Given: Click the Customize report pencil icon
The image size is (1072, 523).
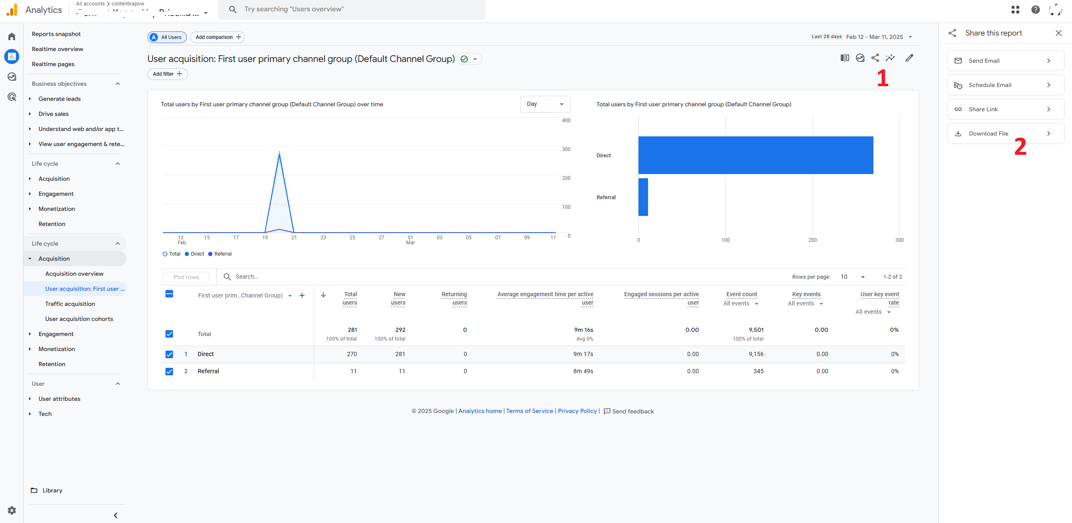Looking at the screenshot, I should pyautogui.click(x=909, y=58).
